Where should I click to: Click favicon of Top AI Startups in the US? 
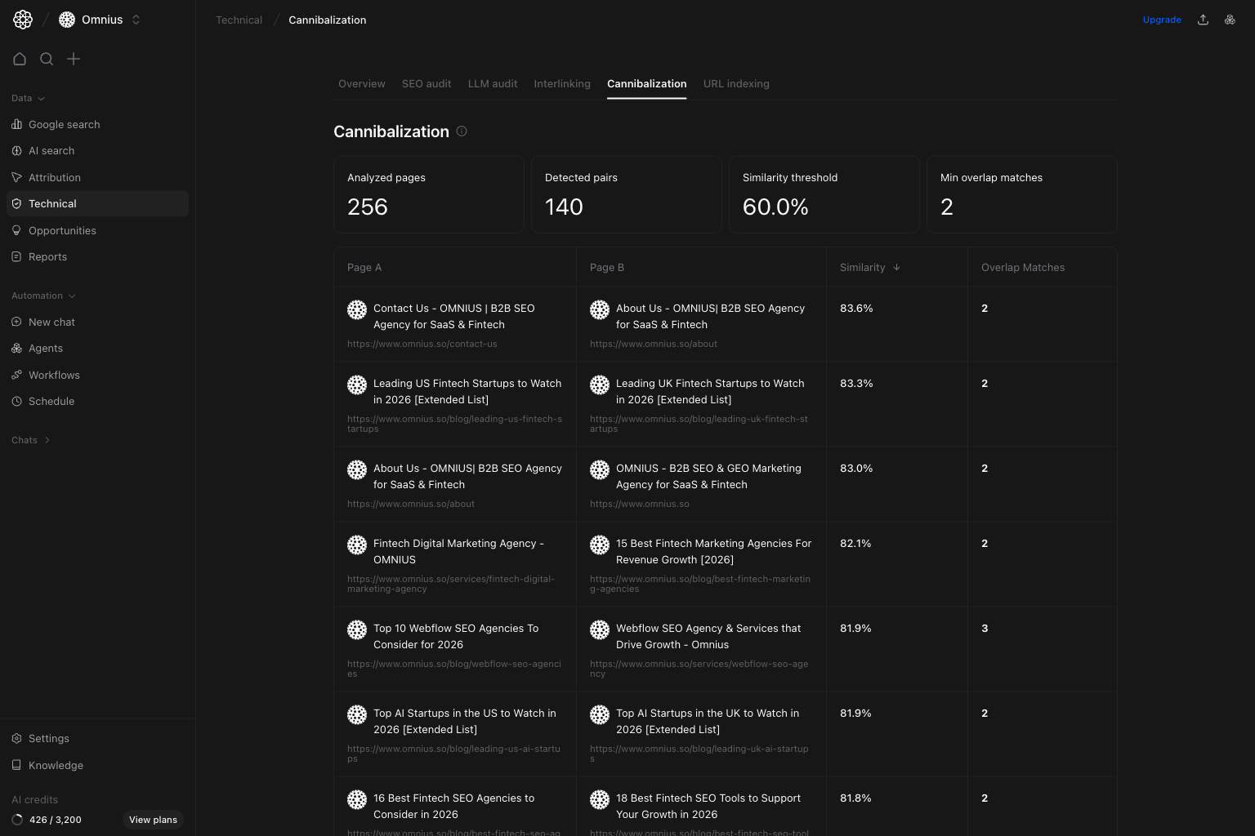tap(357, 714)
